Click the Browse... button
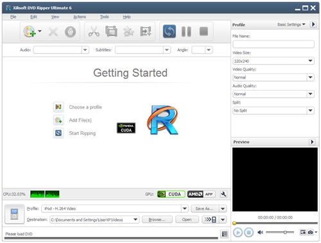 coord(157,220)
